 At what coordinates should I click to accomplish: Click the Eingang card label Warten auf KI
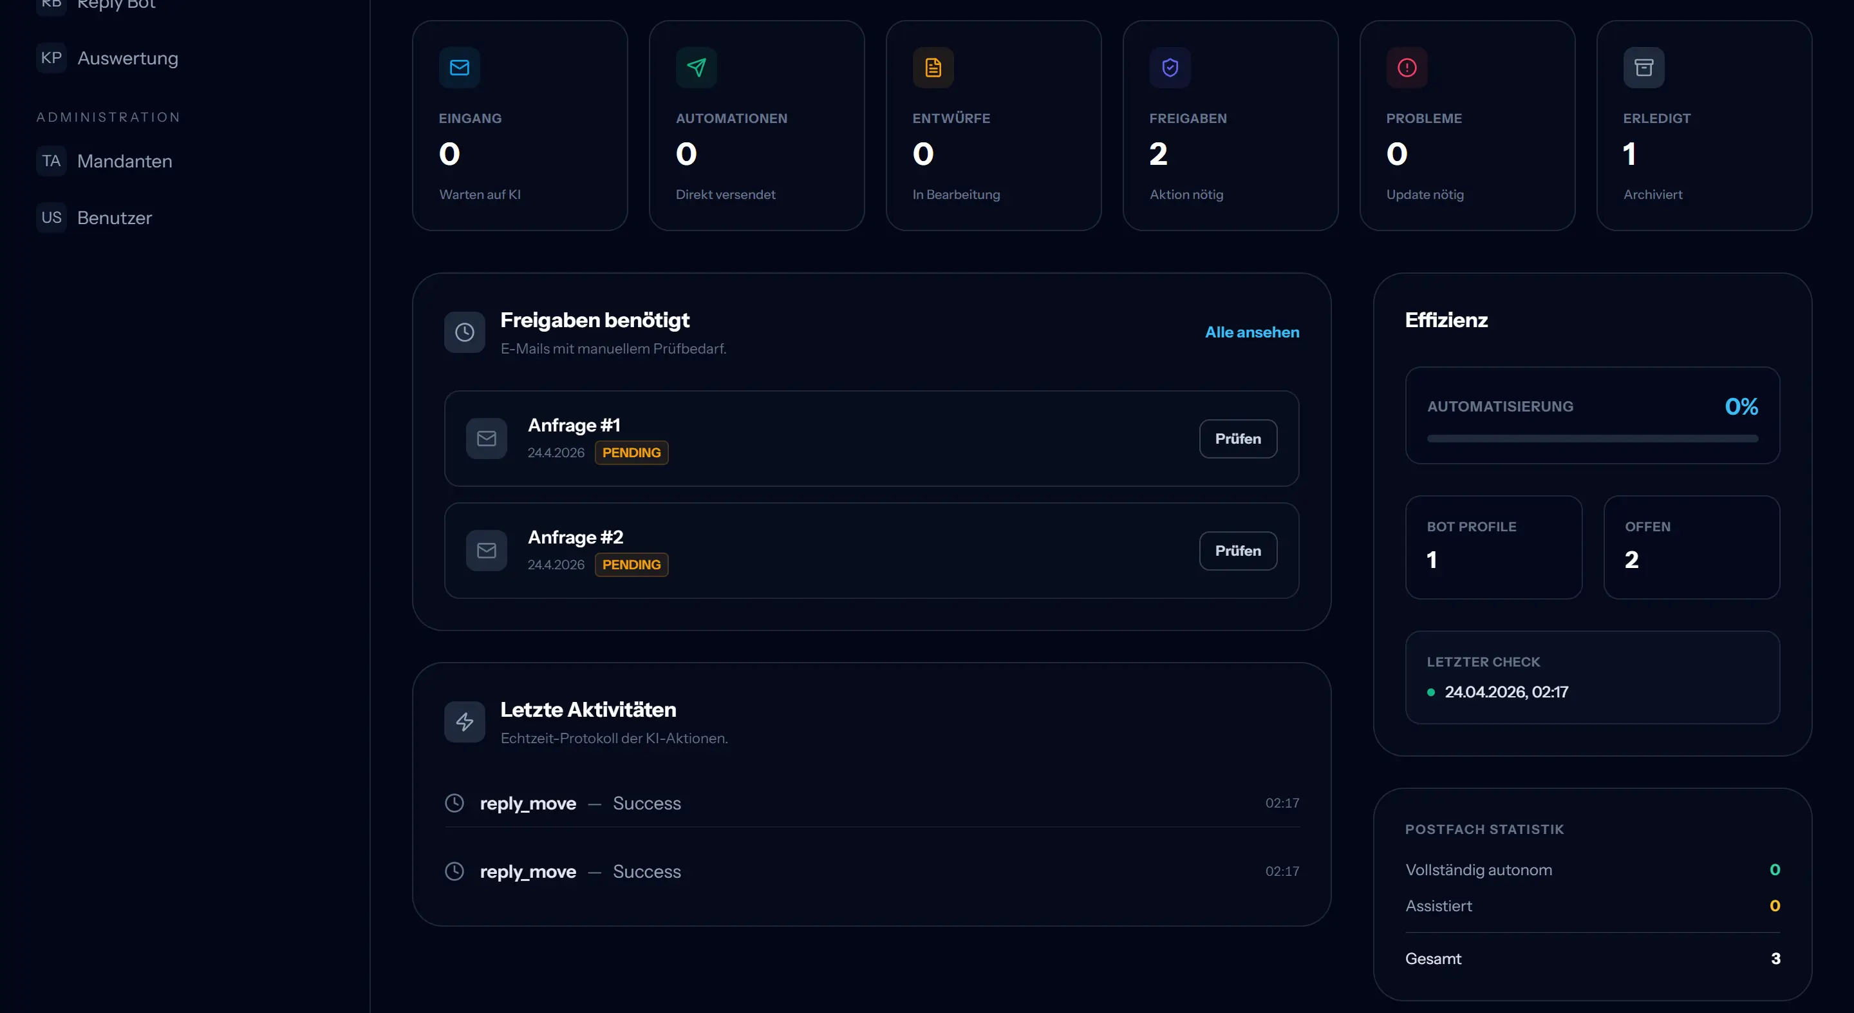click(480, 194)
